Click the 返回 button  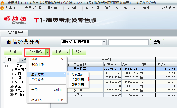point(79,52)
